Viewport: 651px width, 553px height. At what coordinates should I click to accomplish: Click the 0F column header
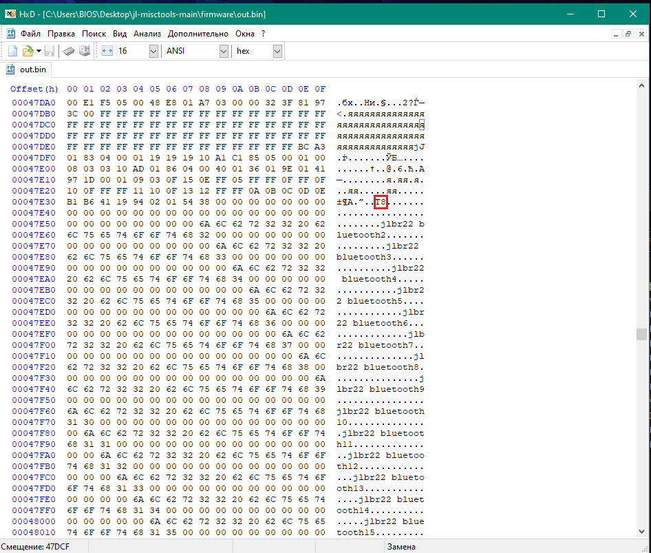click(320, 89)
